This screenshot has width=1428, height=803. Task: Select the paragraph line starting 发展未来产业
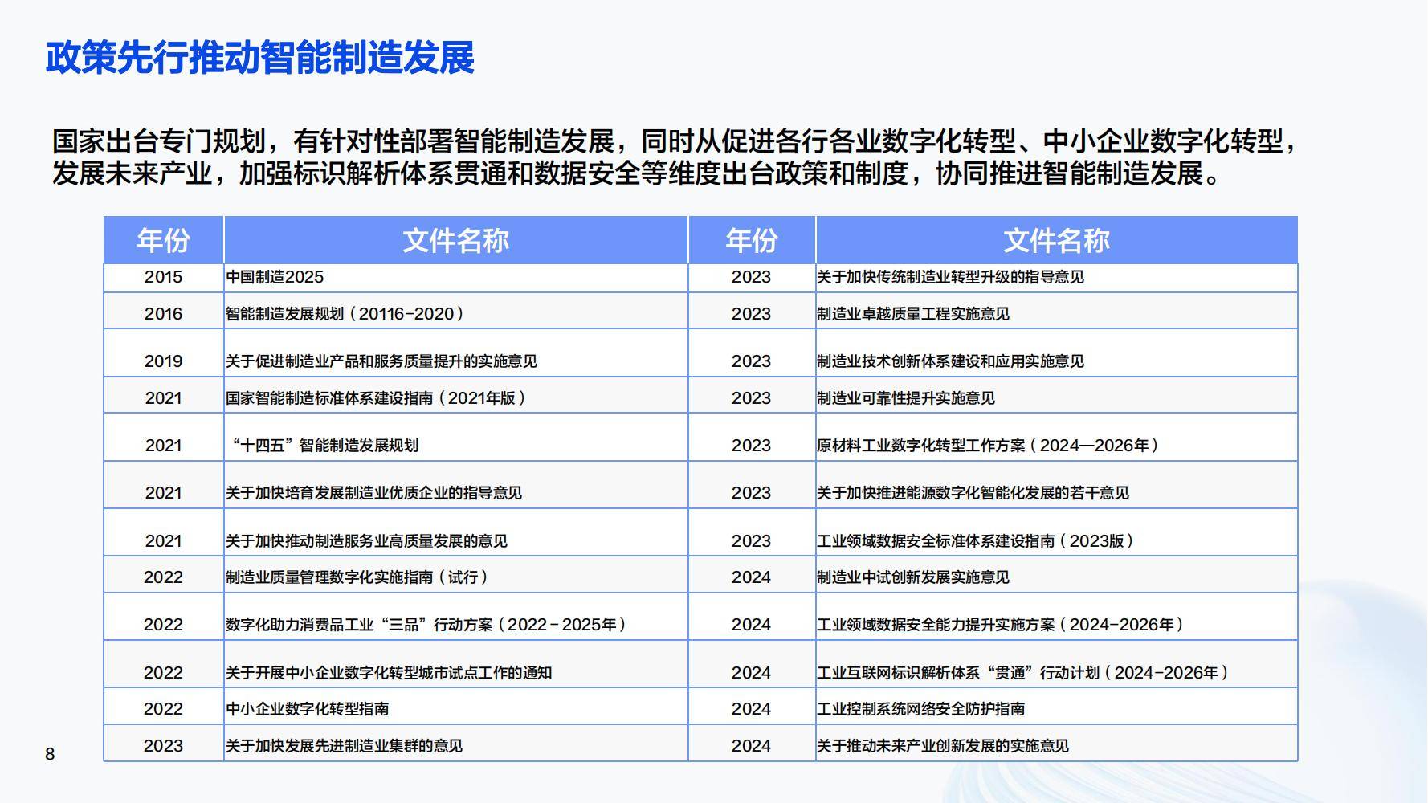pos(636,173)
